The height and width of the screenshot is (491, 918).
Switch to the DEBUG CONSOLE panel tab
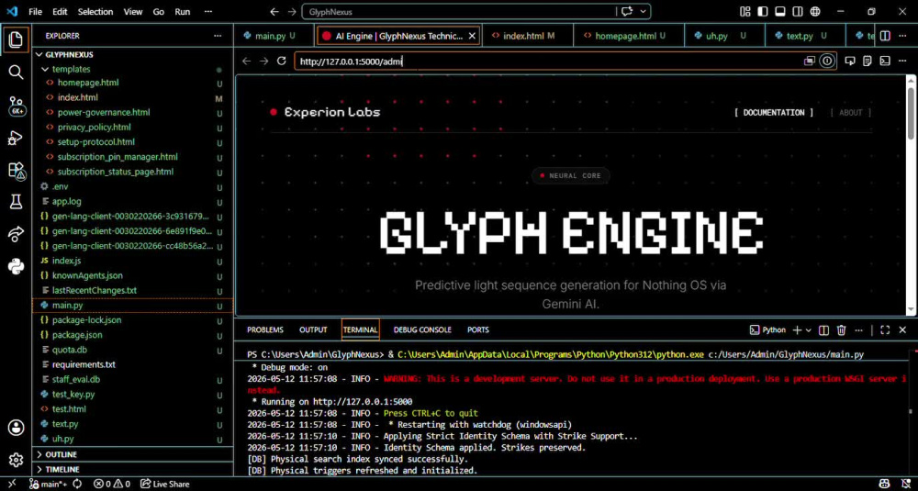click(x=422, y=330)
